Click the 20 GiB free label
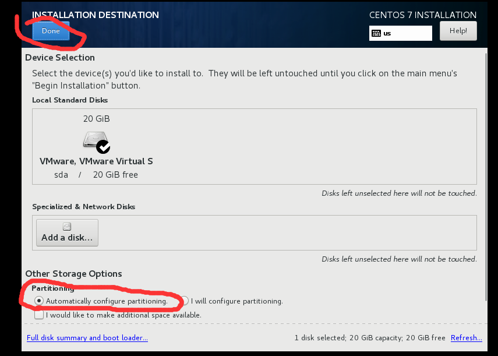Viewport: 498px width, 356px height. [x=115, y=174]
